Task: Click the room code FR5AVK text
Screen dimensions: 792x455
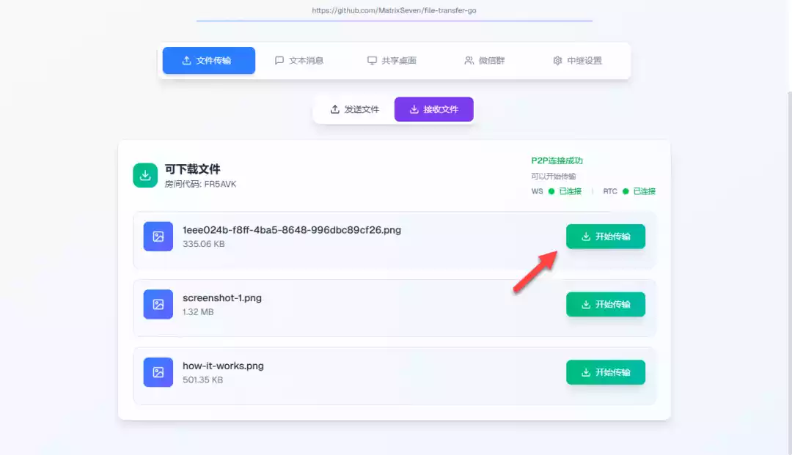Action: click(x=201, y=184)
